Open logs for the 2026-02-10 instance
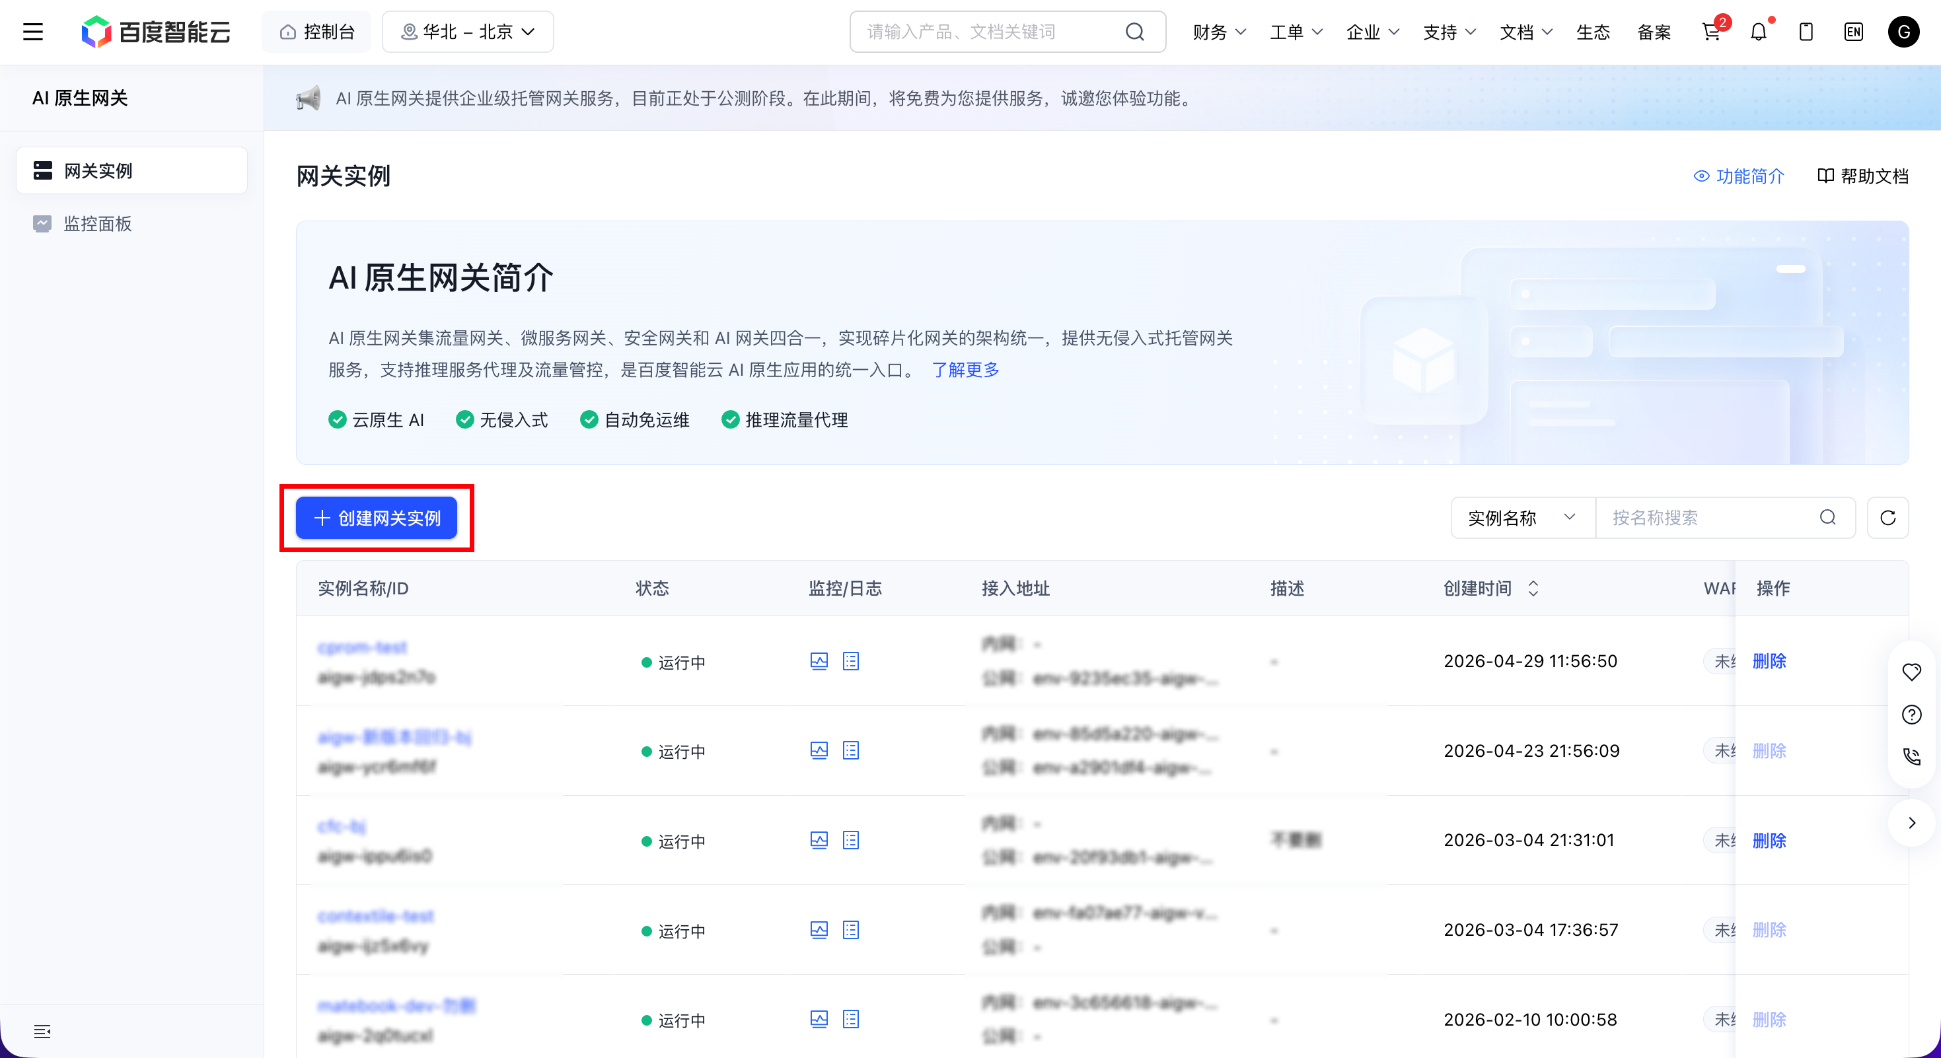Screen dimensions: 1941x1058 [851, 1020]
